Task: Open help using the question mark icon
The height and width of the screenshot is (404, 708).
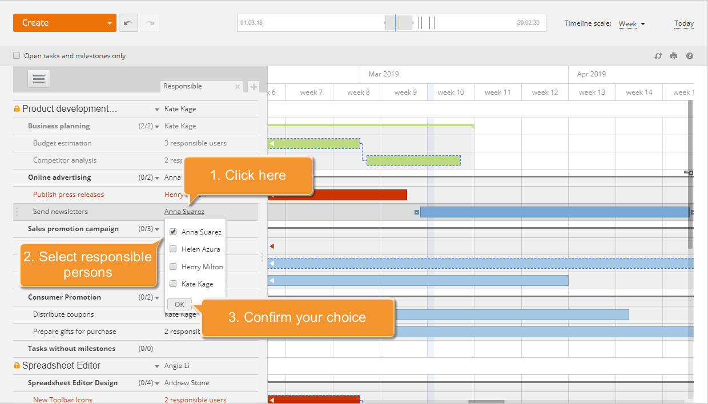Action: pos(690,56)
